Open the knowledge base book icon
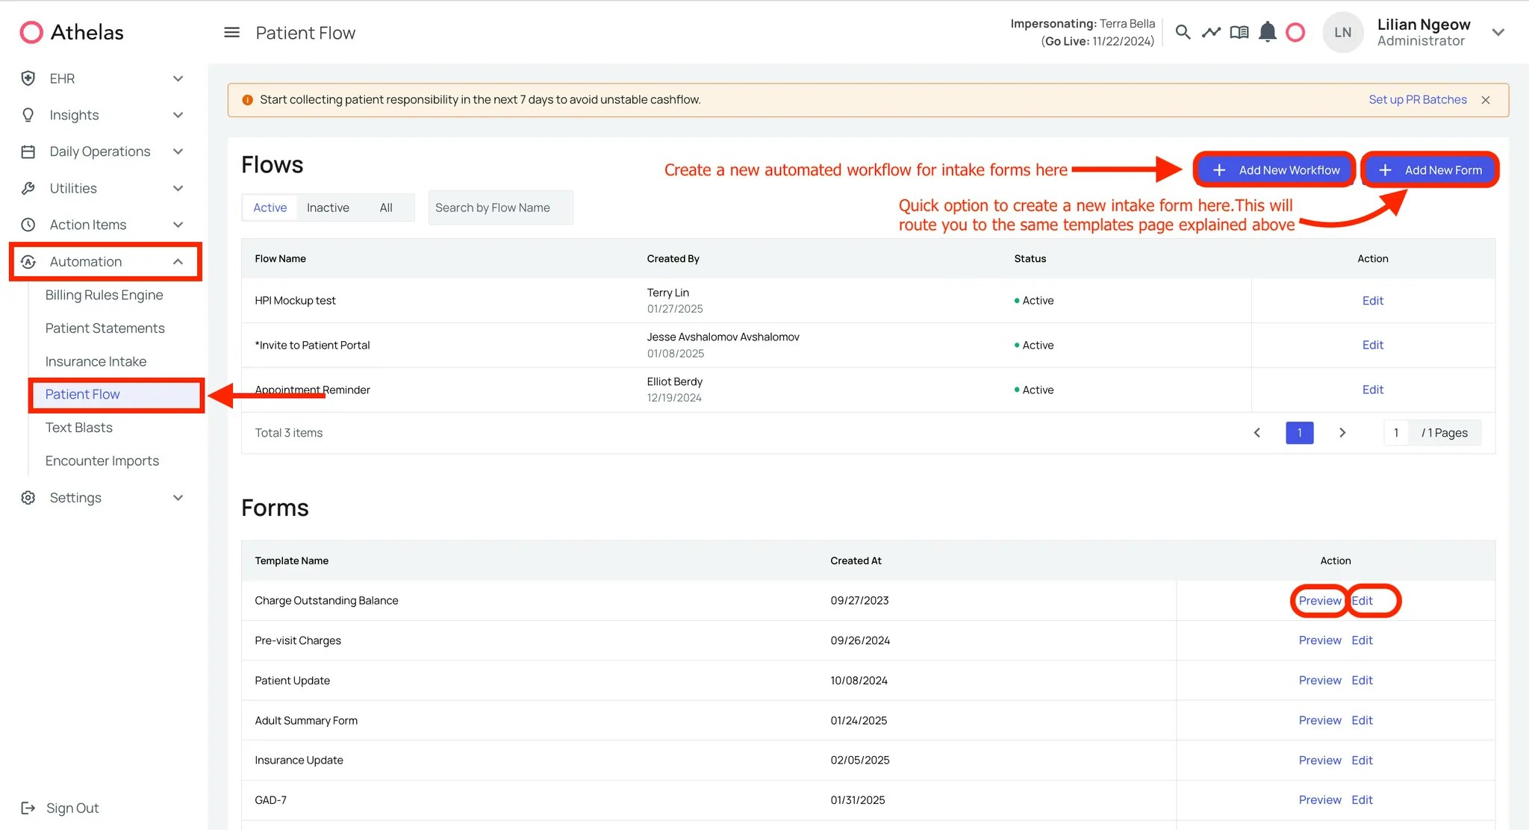The width and height of the screenshot is (1529, 830). 1239,32
